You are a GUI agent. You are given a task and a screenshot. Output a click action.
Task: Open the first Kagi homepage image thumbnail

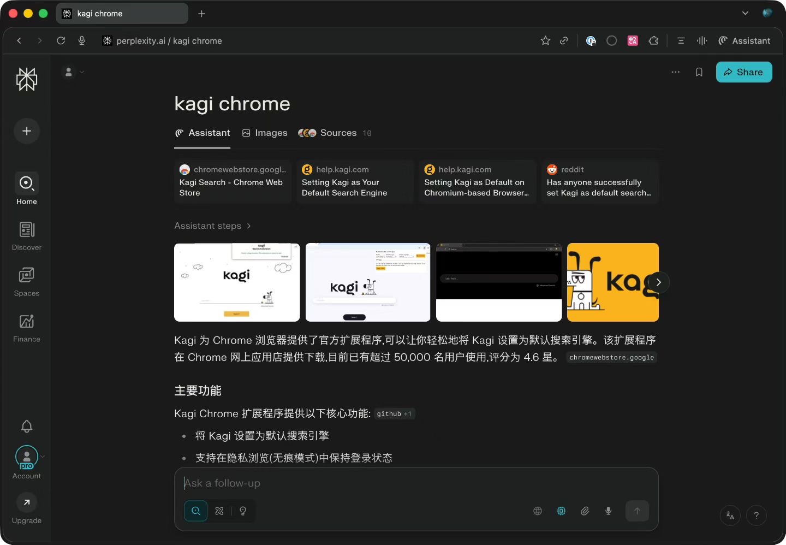[237, 282]
